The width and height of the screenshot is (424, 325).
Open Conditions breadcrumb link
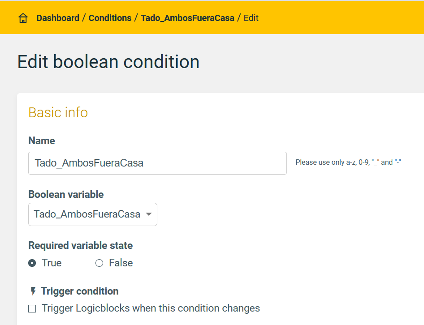click(x=110, y=18)
